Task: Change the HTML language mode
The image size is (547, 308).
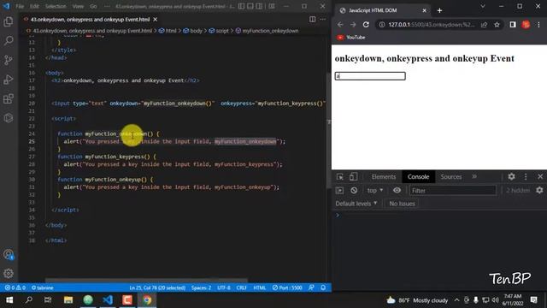Action: (x=260, y=287)
